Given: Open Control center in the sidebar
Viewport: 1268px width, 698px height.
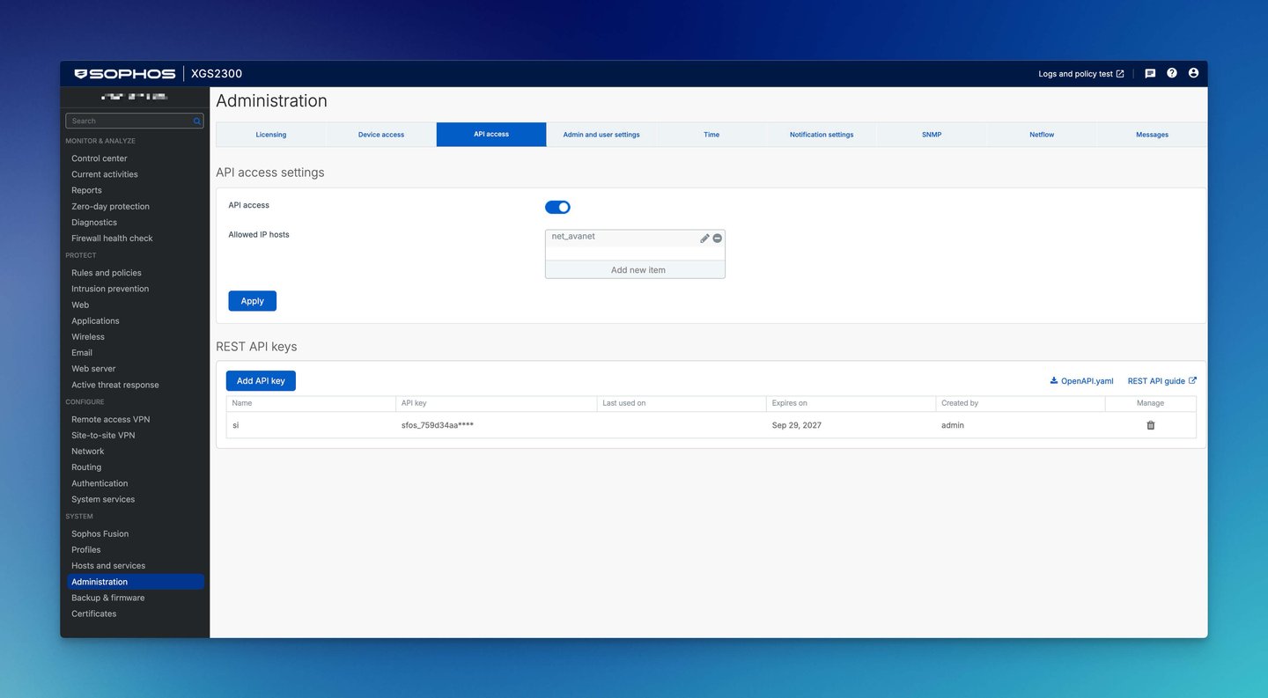Looking at the screenshot, I should (100, 158).
